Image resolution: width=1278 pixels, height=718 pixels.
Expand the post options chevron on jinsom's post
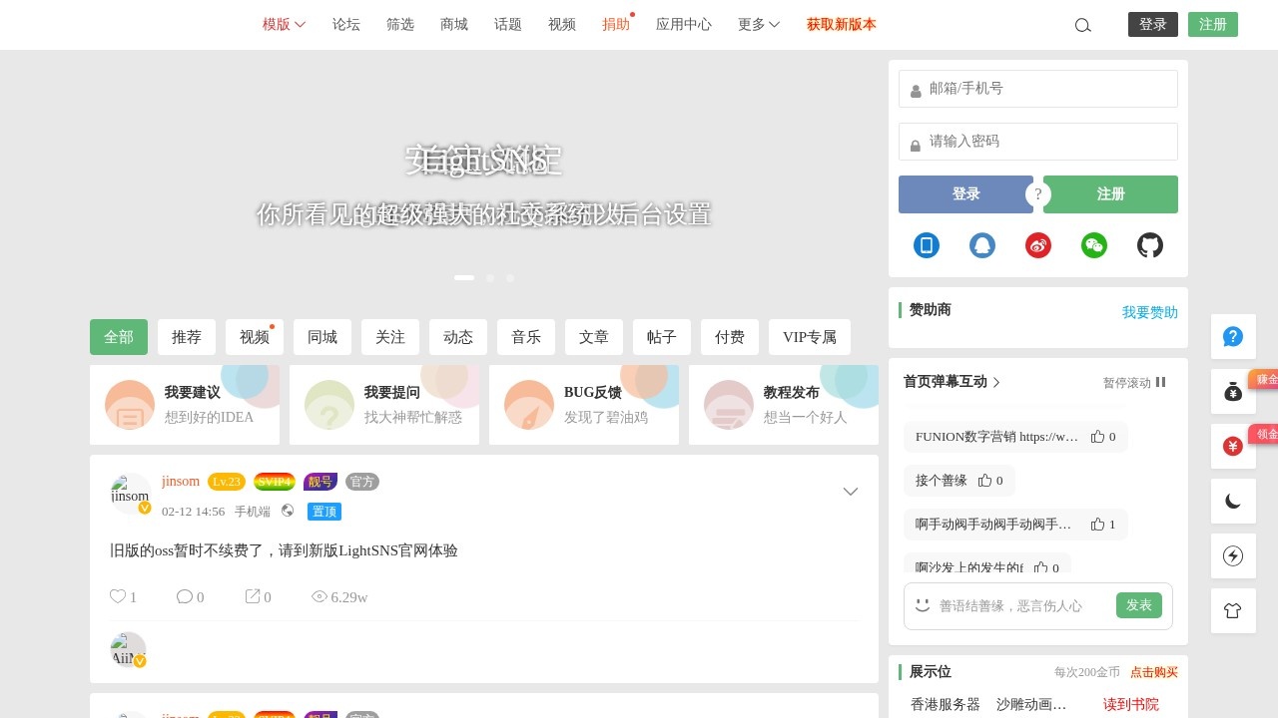(x=851, y=491)
